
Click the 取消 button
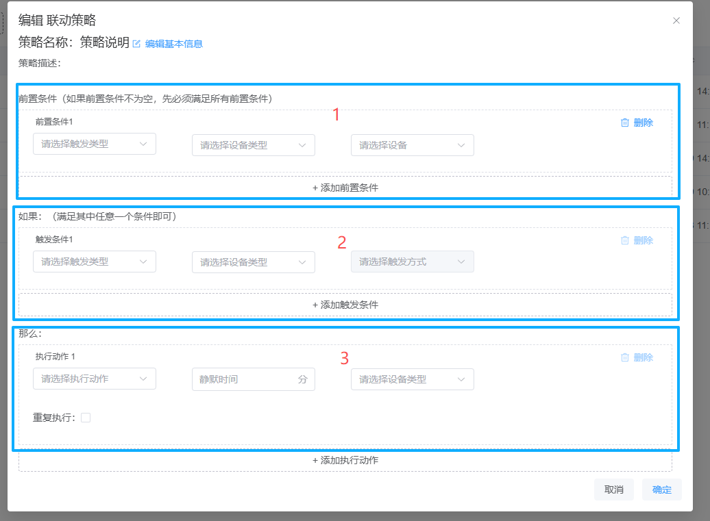pos(614,490)
